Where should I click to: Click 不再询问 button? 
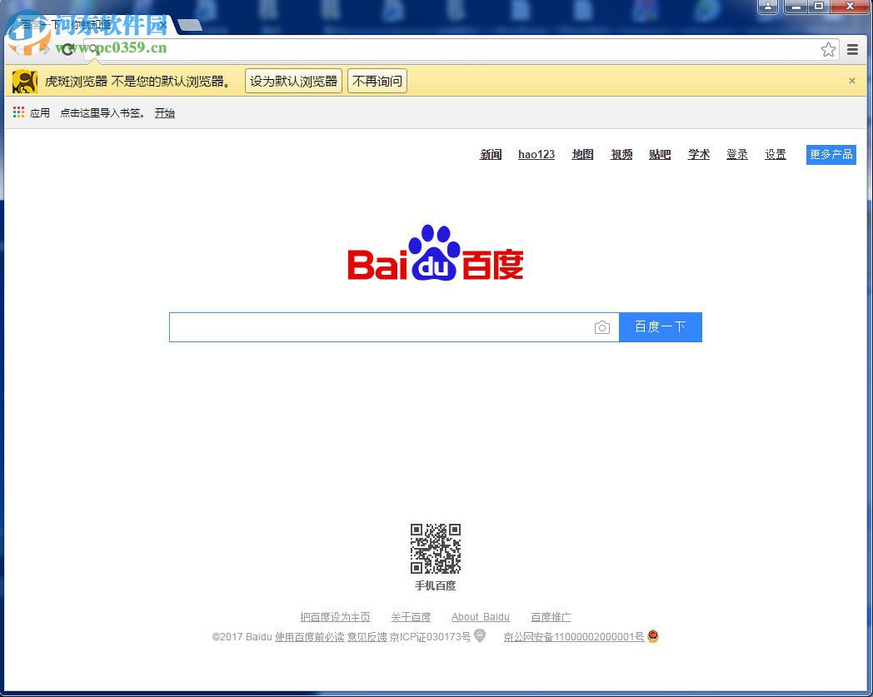(377, 81)
